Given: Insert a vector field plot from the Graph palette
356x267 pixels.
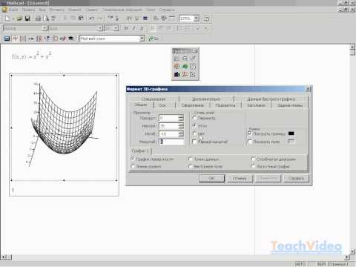Looking at the screenshot, I should tap(193, 74).
